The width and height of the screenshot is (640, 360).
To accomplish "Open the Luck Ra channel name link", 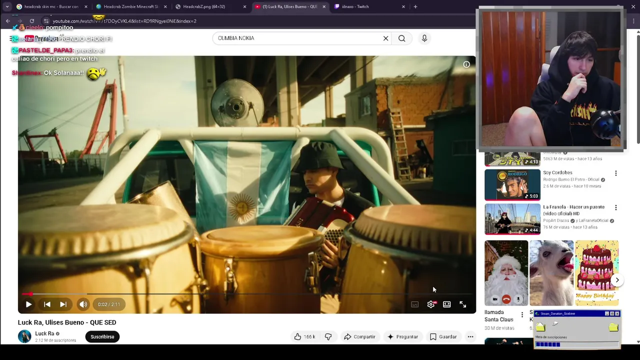I will pos(44,333).
